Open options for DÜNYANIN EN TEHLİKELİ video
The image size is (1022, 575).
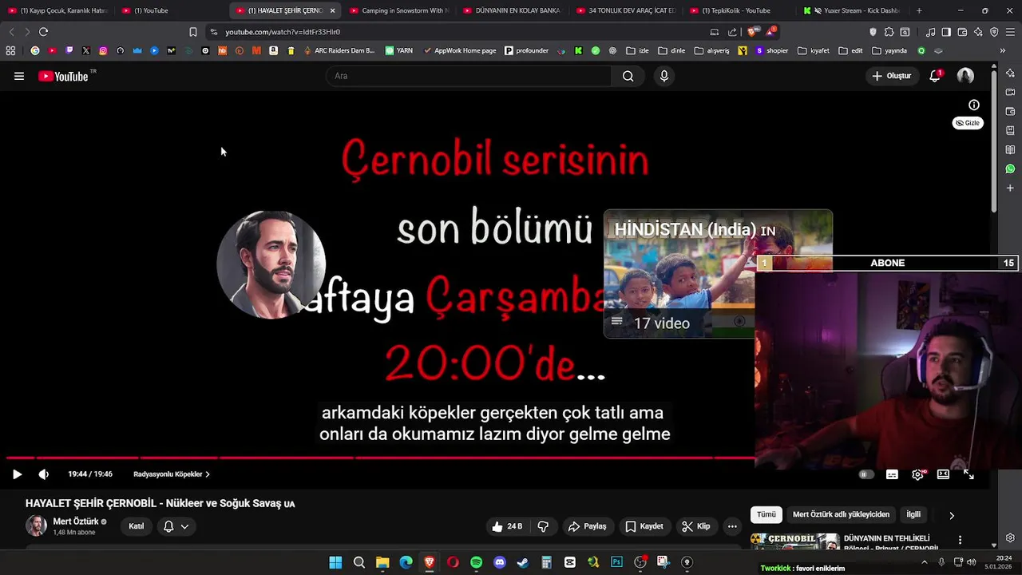click(960, 540)
